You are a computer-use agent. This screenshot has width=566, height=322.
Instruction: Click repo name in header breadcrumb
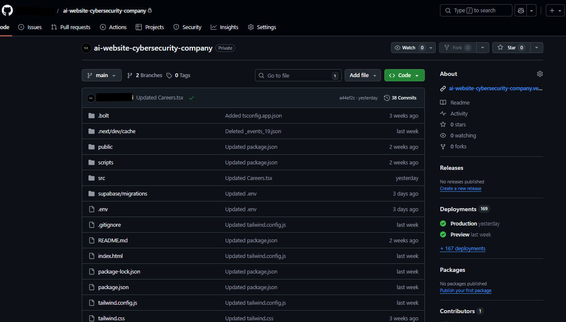tap(105, 11)
